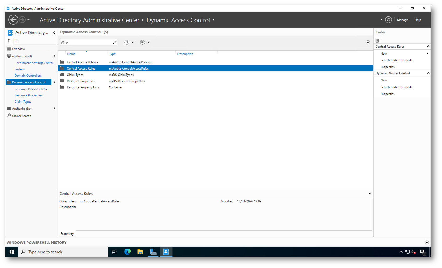The image size is (442, 268).
Task: Open Microsoft Edge from the taskbar
Action: point(128,252)
